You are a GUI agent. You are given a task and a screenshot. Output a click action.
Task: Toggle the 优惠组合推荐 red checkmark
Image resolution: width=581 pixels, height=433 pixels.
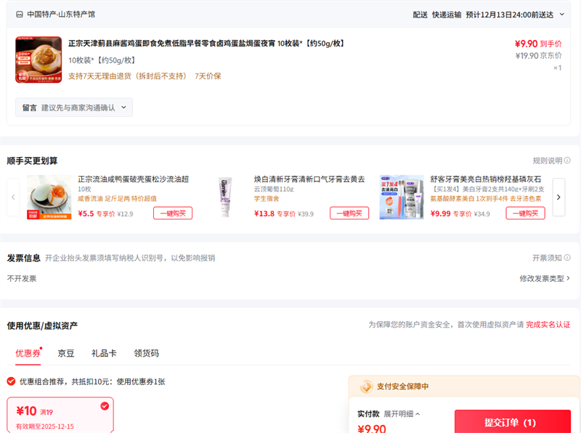[x=11, y=381]
